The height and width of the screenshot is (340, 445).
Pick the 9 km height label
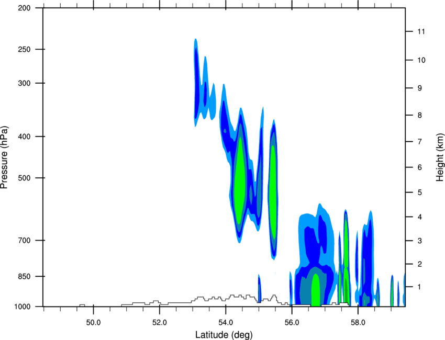pyautogui.click(x=420, y=88)
